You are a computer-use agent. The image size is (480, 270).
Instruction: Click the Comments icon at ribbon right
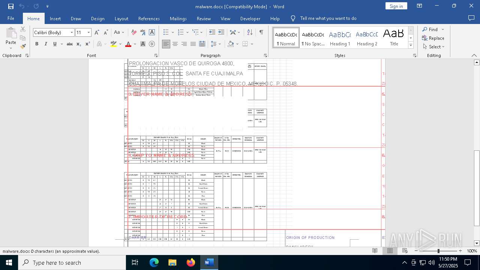pyautogui.click(x=471, y=18)
